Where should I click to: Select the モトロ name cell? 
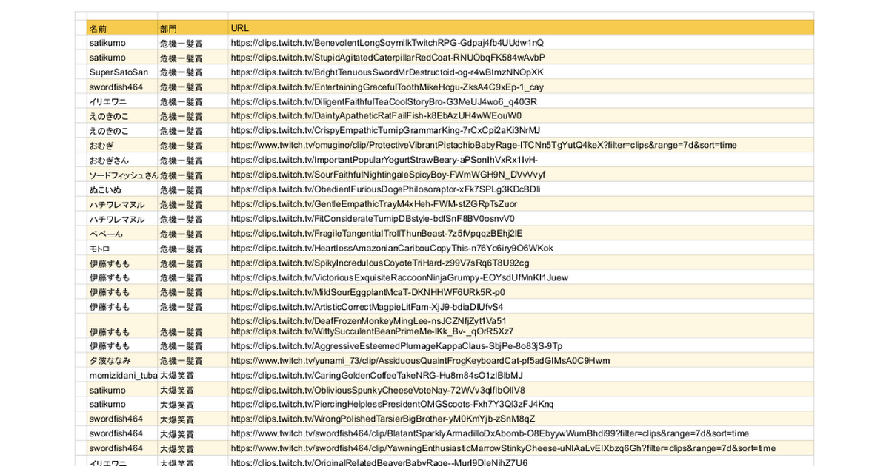[x=121, y=249]
